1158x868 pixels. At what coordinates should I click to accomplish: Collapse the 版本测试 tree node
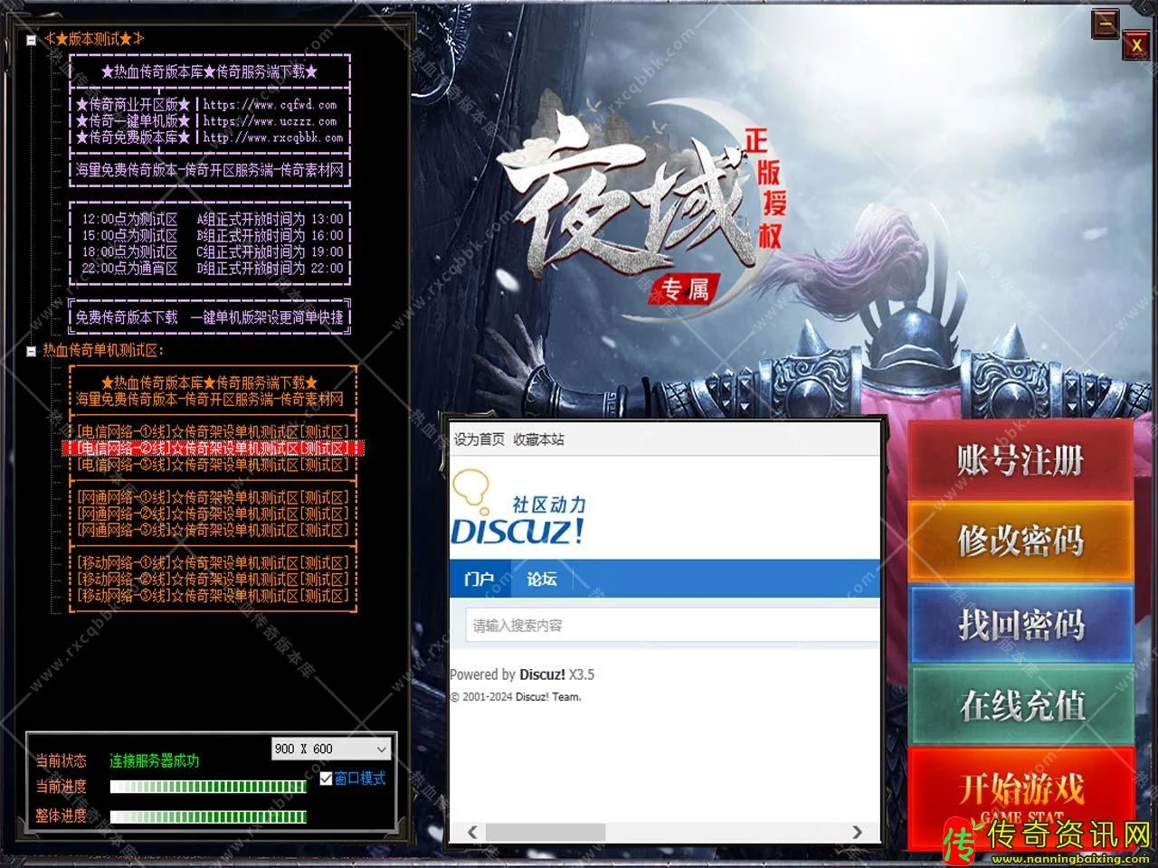tap(32, 40)
